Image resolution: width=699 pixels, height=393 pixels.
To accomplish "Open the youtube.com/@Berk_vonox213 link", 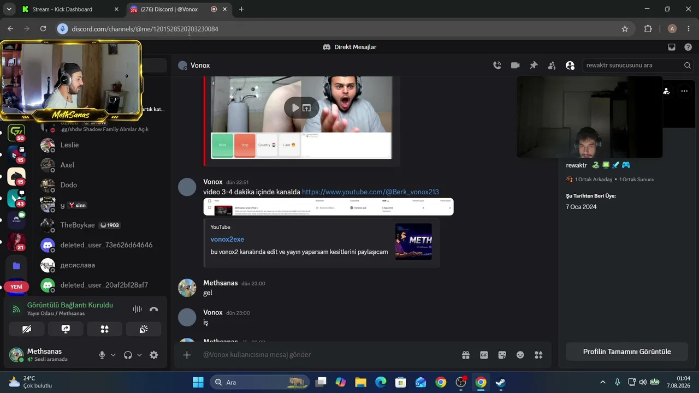I will click(370, 192).
